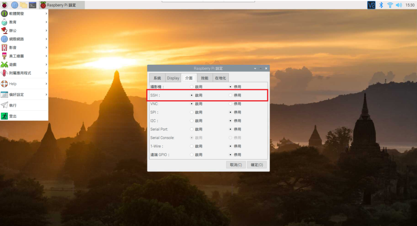Open the Wi-Fi network tray icon
The image size is (417, 226).
pyautogui.click(x=390, y=5)
